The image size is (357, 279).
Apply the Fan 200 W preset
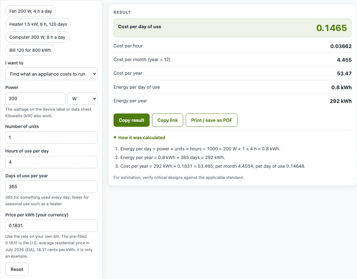(30, 11)
